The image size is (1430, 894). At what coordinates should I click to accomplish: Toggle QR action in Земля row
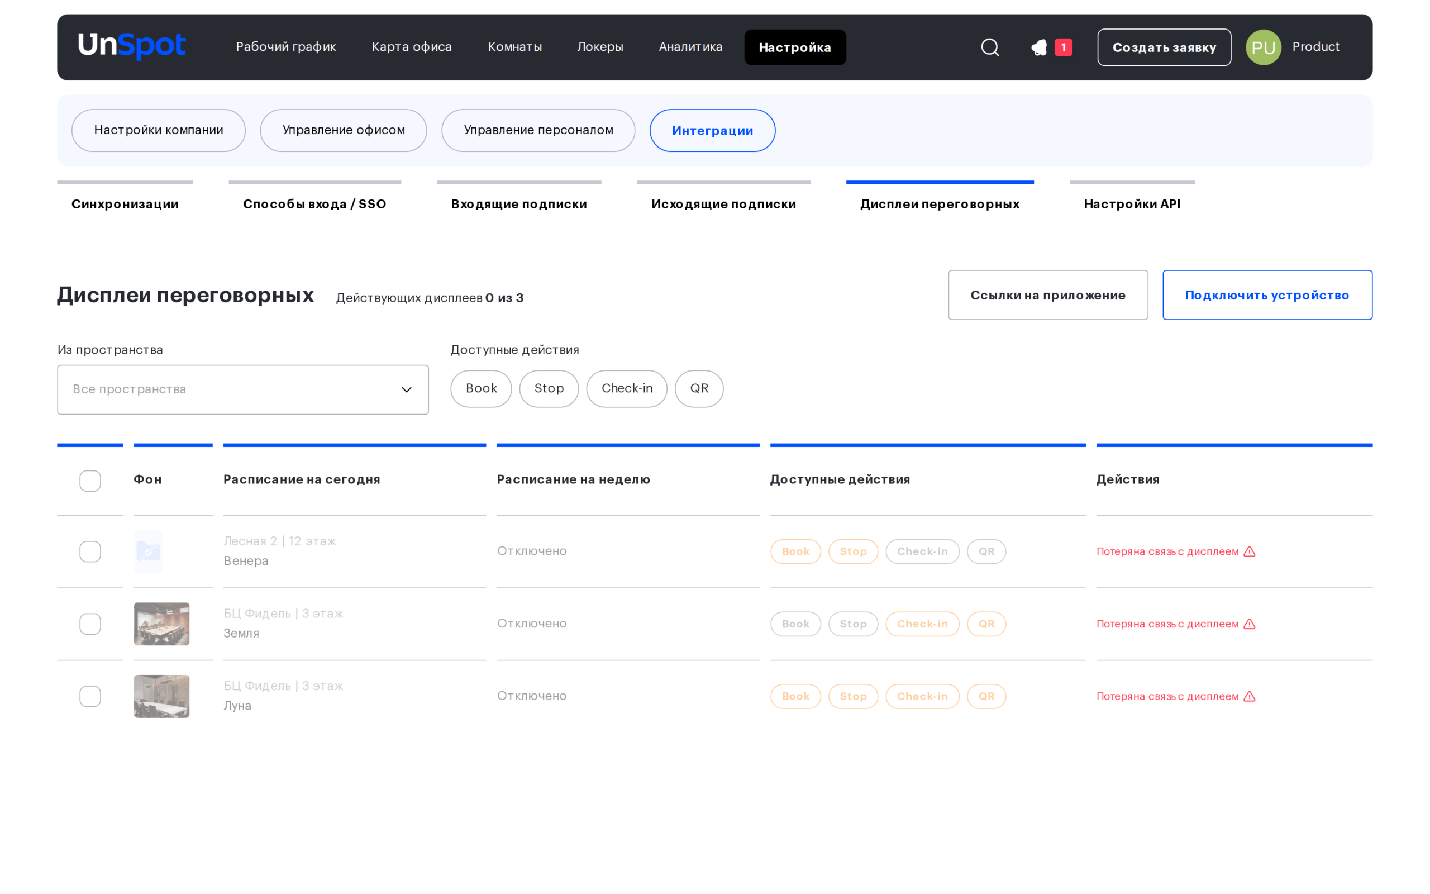tap(986, 624)
